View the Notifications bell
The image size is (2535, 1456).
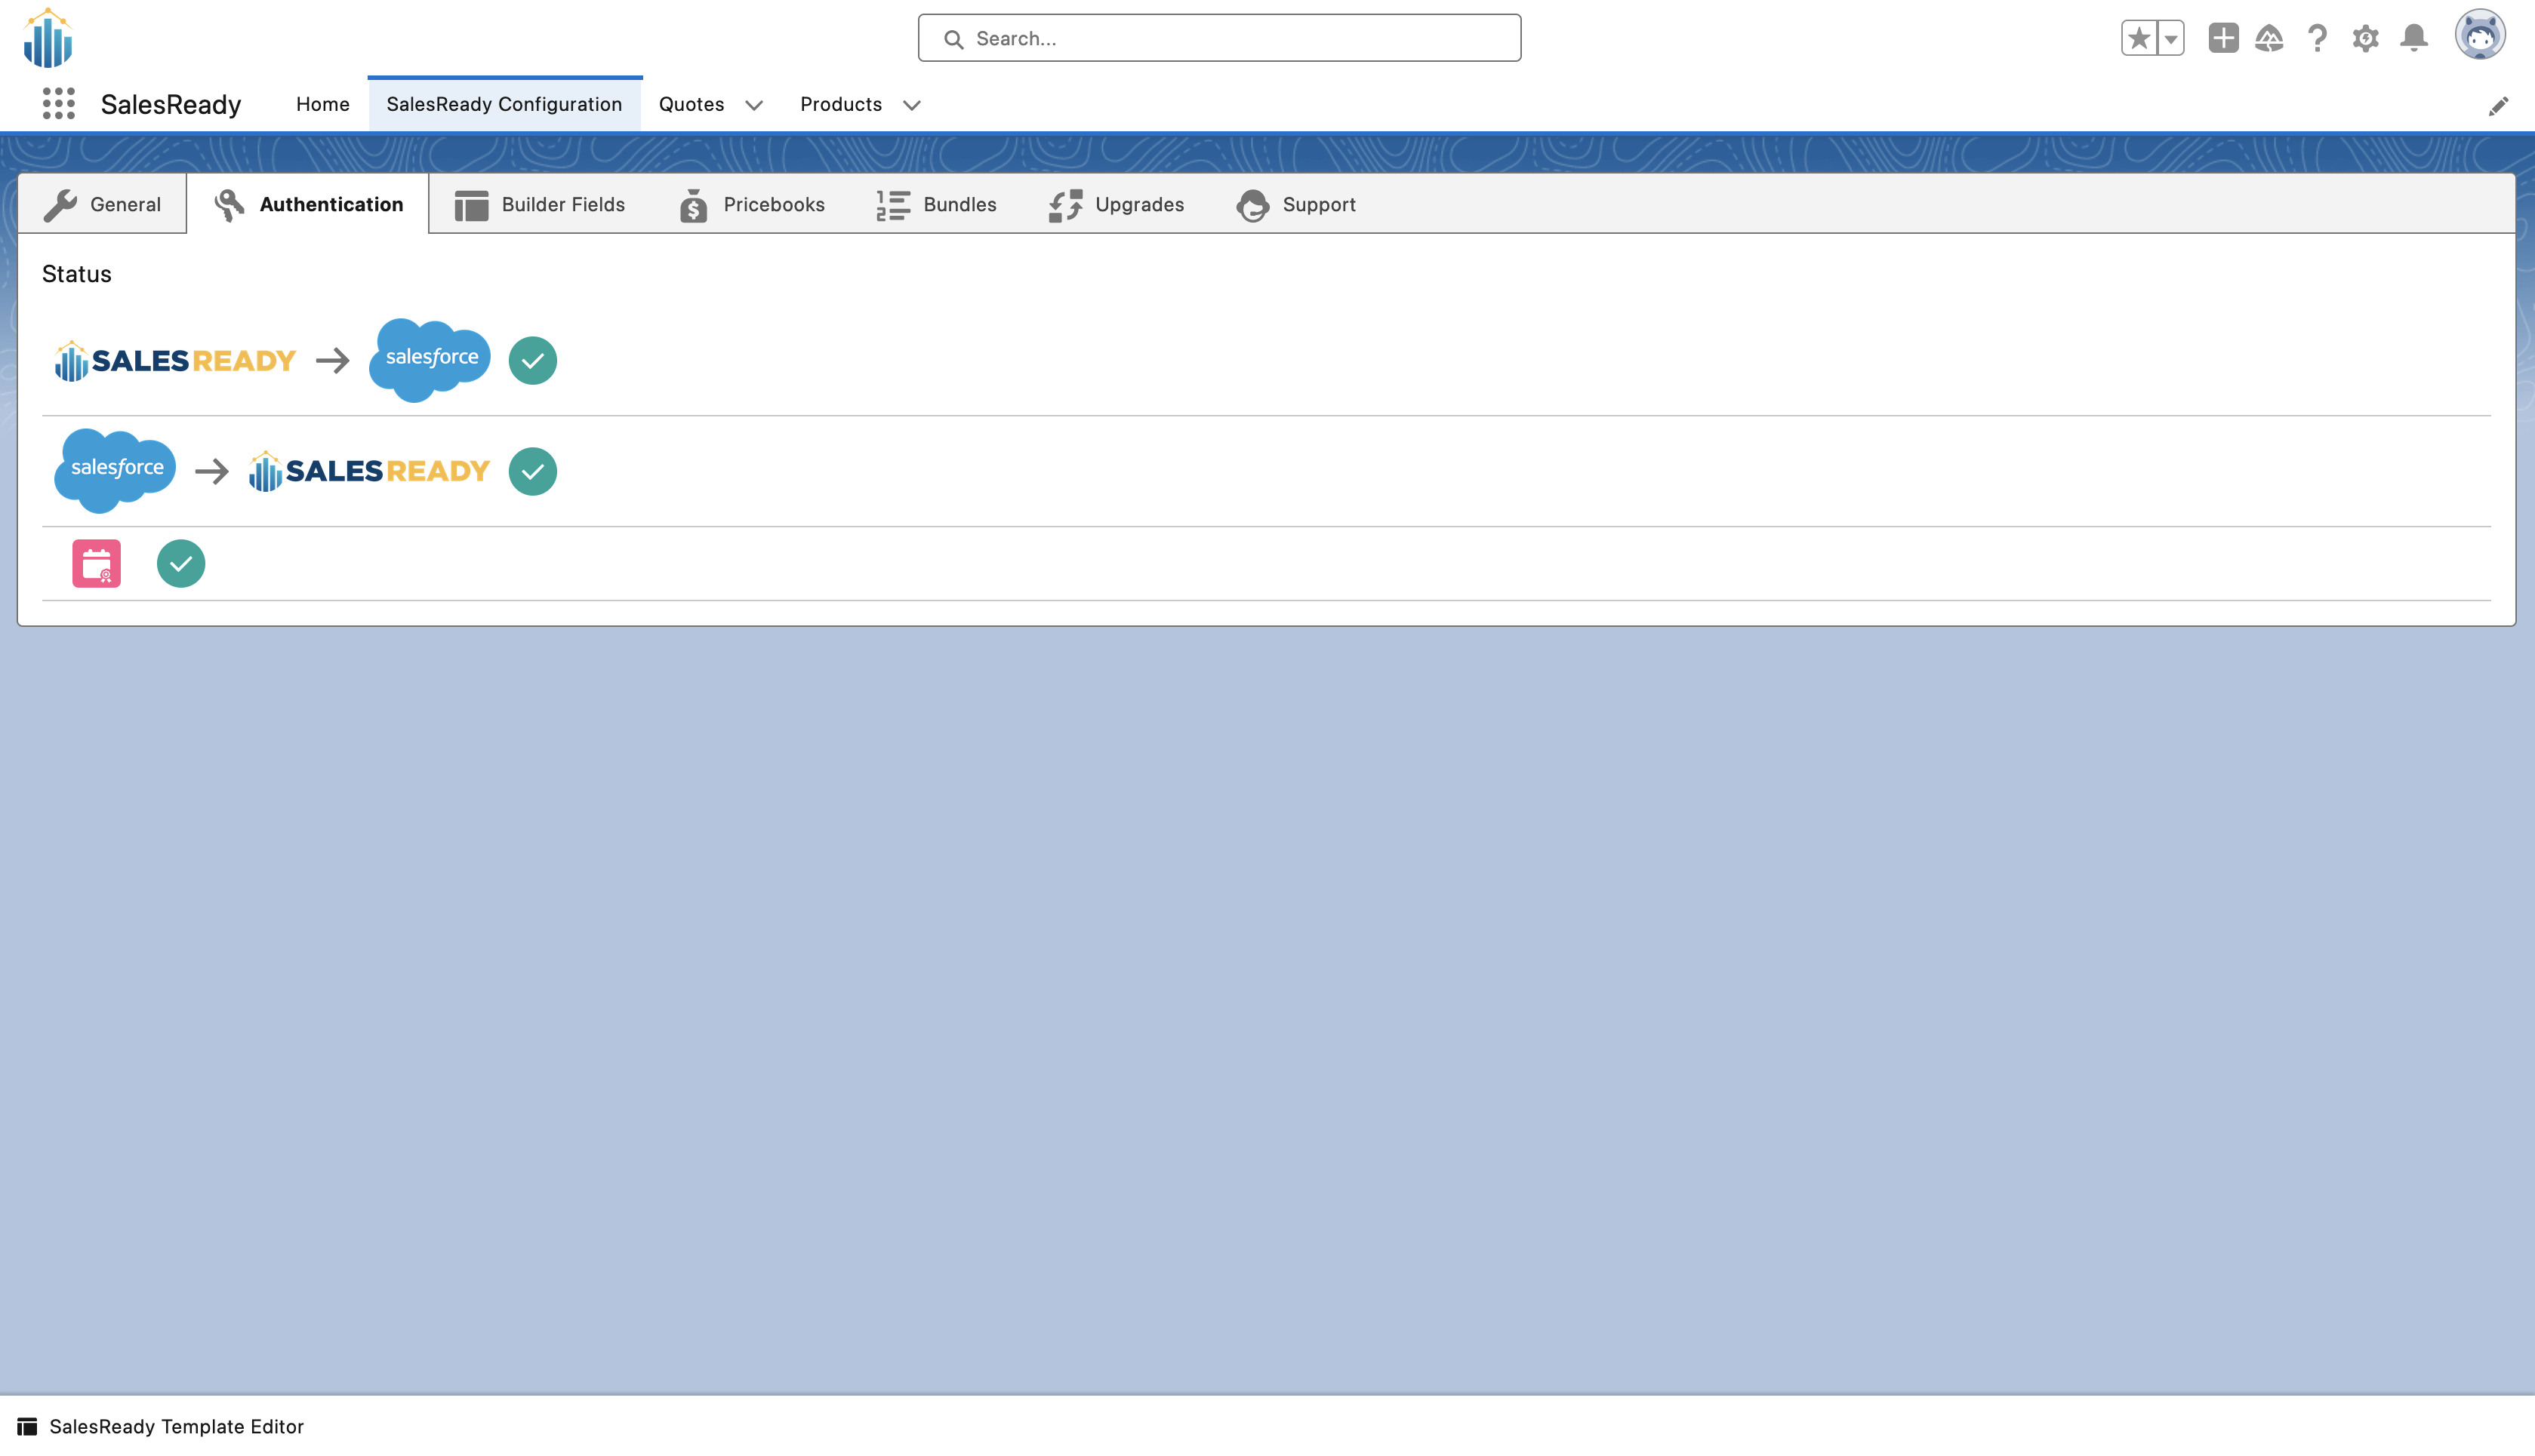[x=2414, y=38]
